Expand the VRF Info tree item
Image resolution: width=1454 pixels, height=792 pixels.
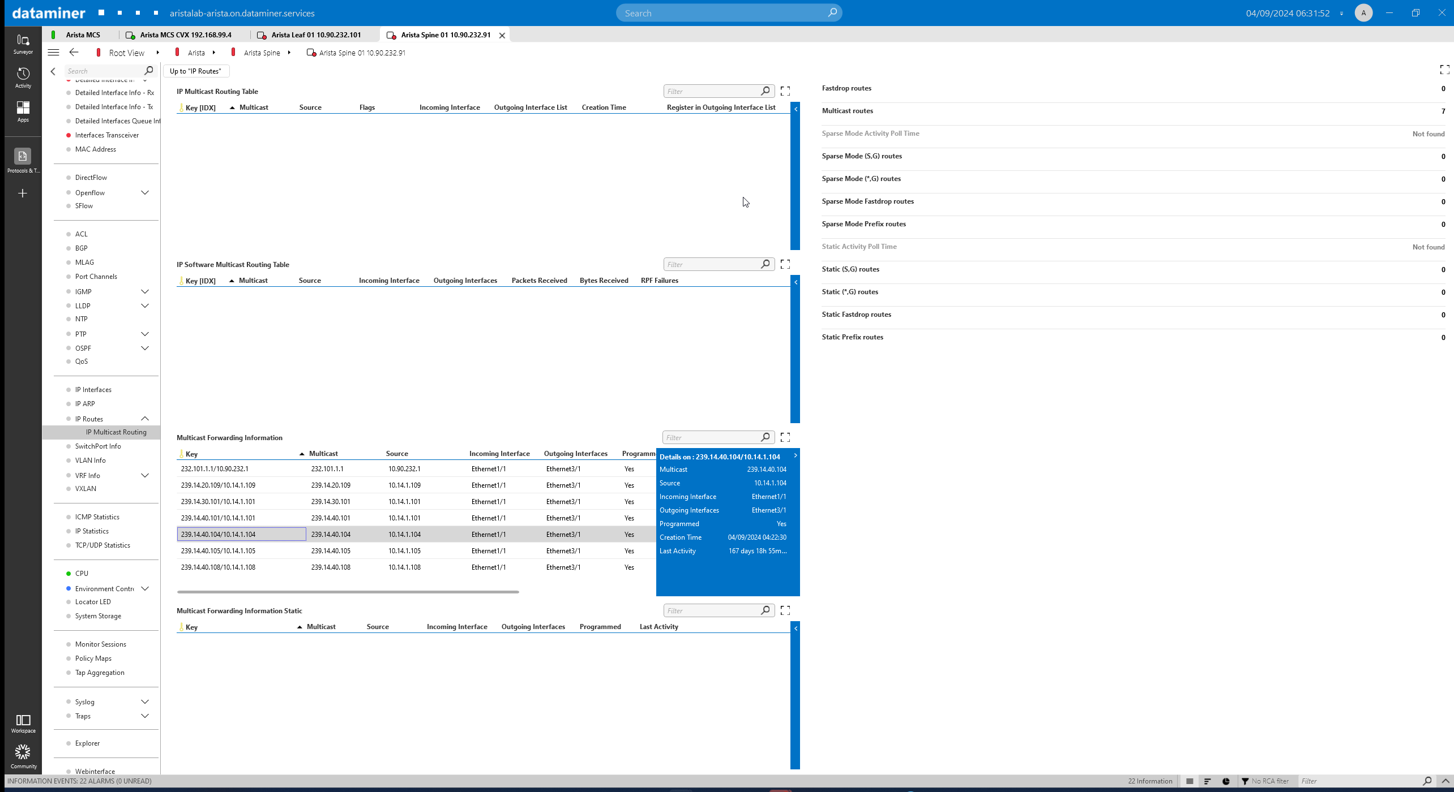pyautogui.click(x=145, y=476)
